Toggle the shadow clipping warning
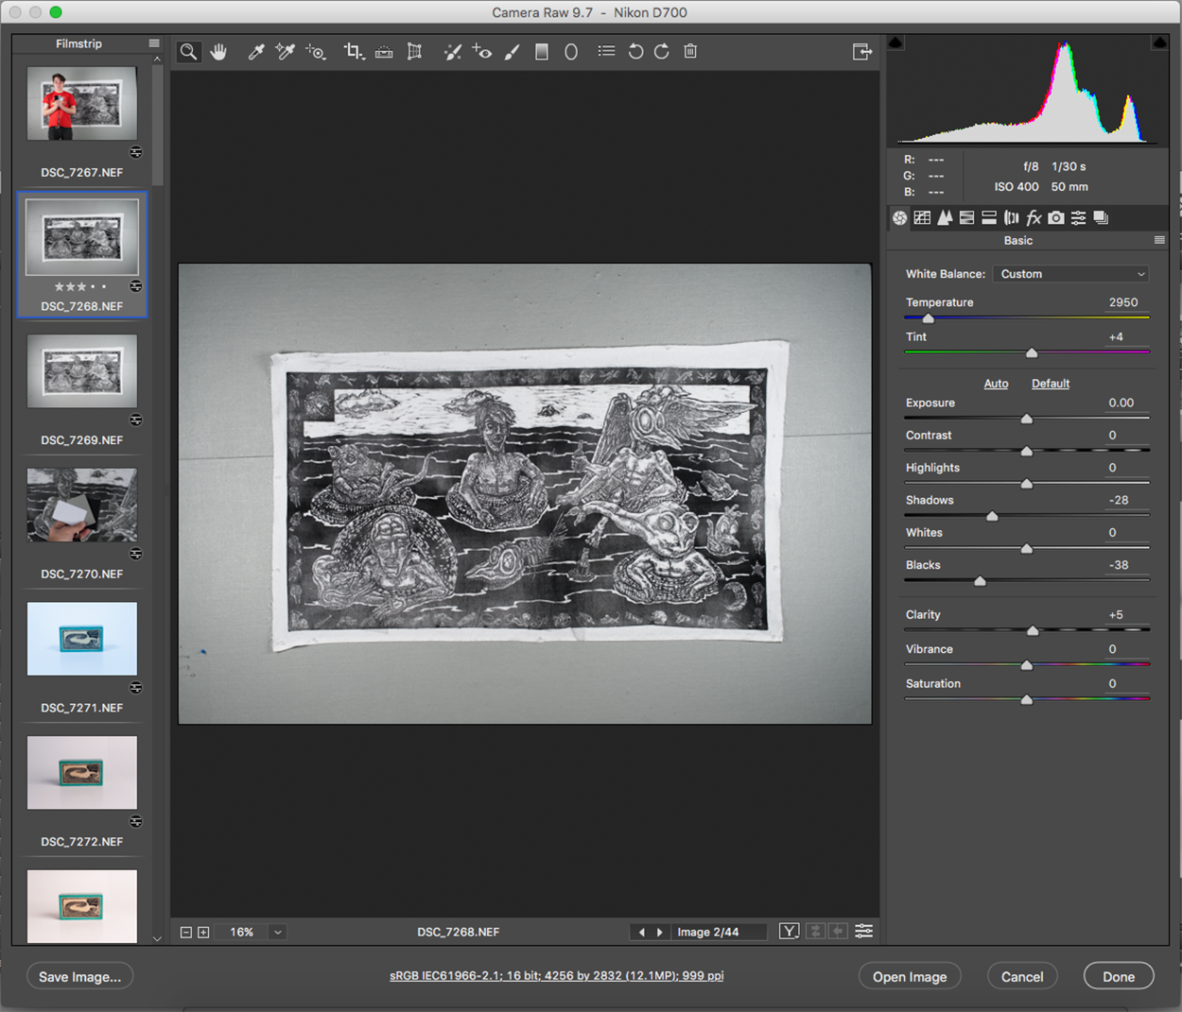 tap(895, 43)
